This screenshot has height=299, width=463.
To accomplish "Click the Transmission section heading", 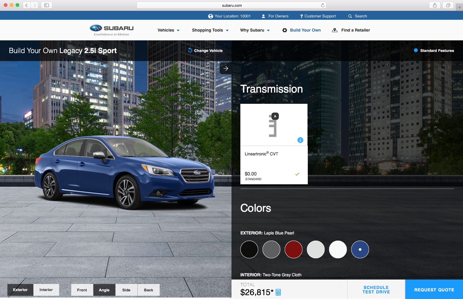I will [x=271, y=89].
